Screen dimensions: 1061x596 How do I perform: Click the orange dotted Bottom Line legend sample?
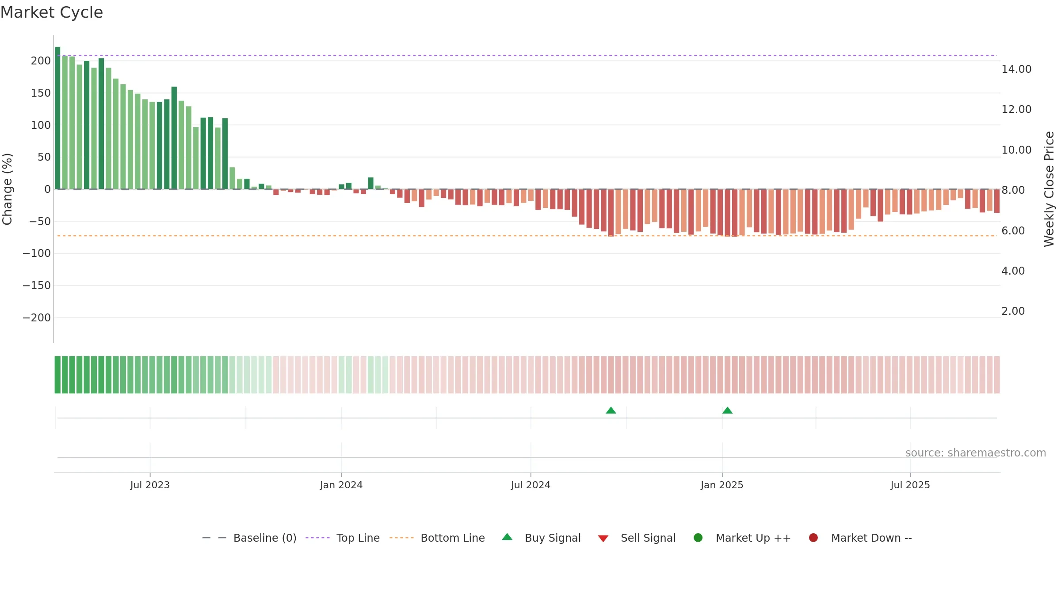click(x=401, y=538)
